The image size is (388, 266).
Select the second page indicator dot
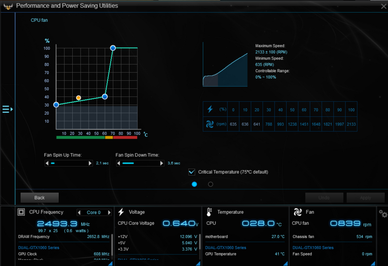coord(210,184)
